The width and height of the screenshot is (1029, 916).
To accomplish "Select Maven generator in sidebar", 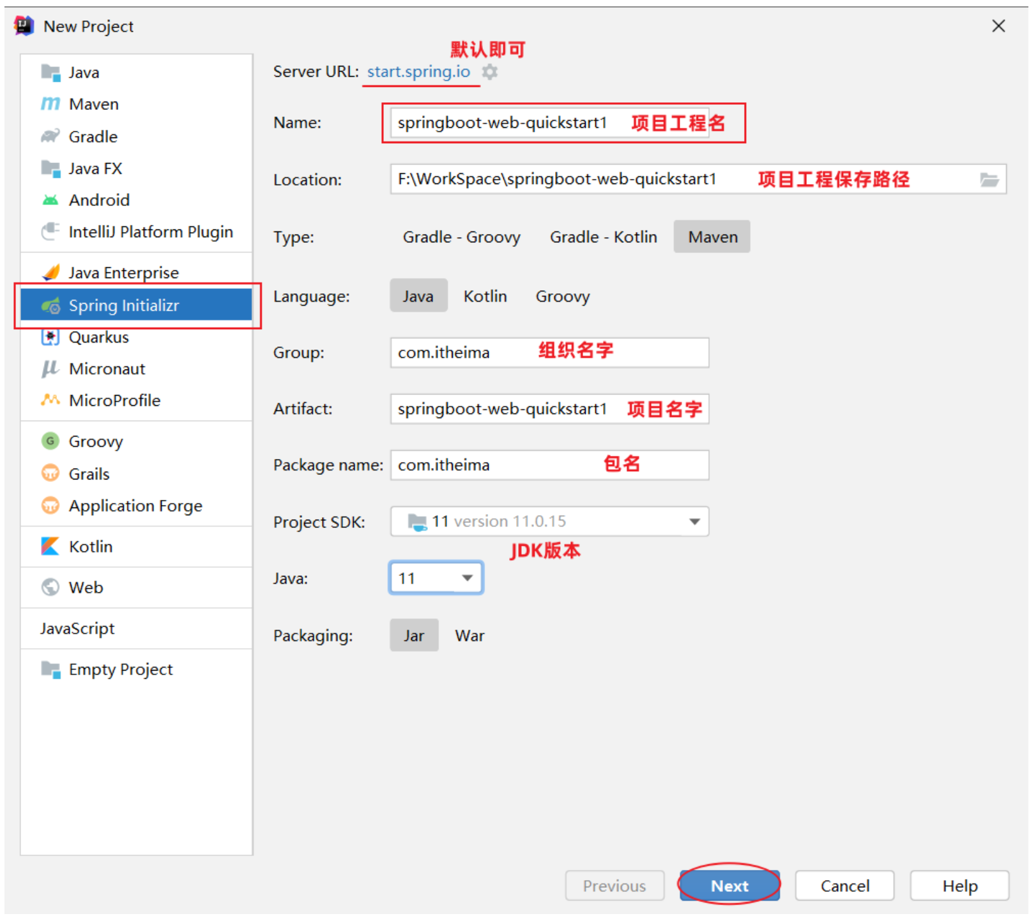I will pos(137,104).
